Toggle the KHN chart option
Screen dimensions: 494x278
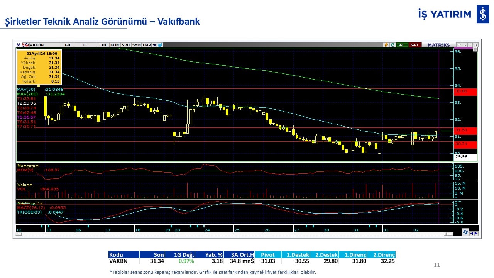(115, 45)
